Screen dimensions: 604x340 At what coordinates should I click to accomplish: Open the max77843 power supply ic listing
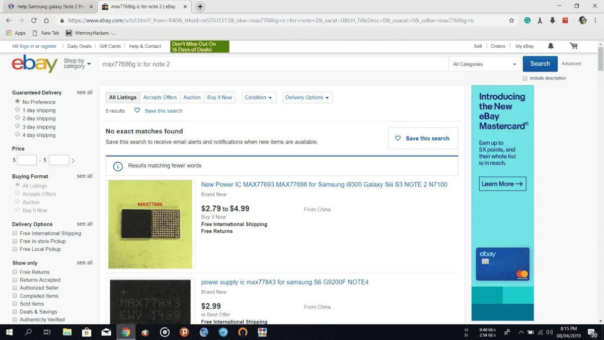pos(285,282)
